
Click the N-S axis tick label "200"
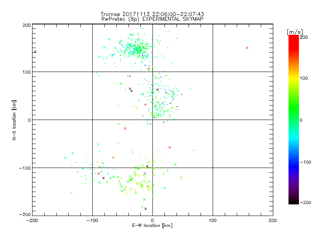coord(26,25)
